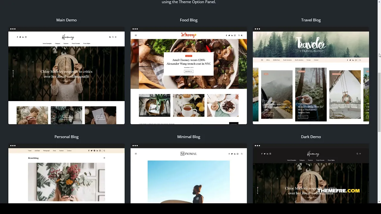
Task: Open the swing card in Travel Blog
Action: (345, 95)
